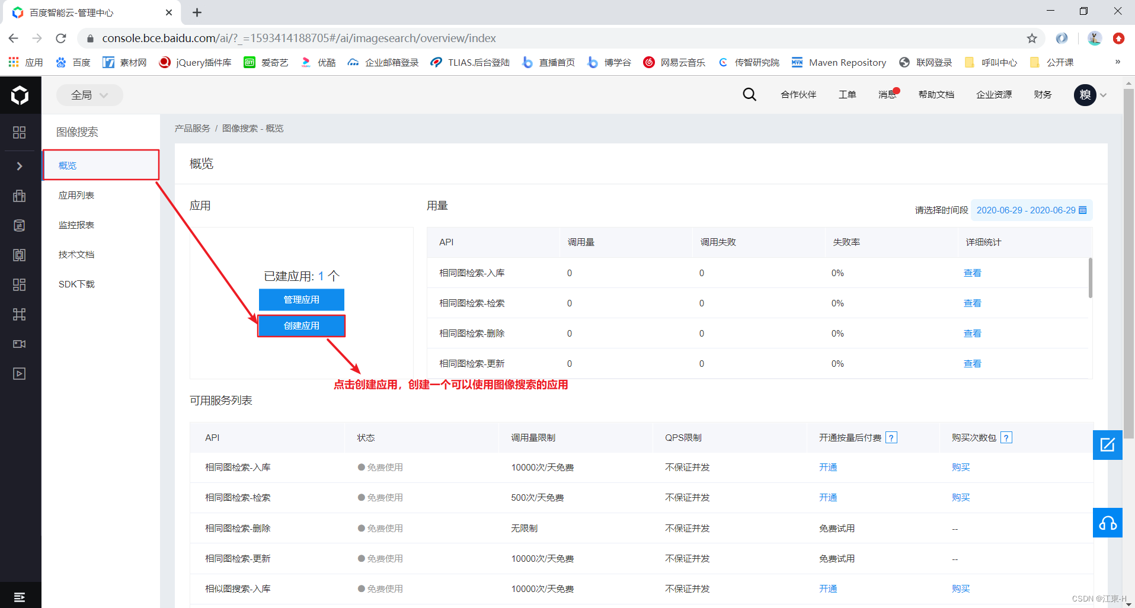1135x608 pixels.
Task: Click the 管理应用 button
Action: (301, 300)
